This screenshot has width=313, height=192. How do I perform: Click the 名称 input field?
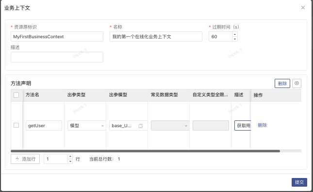[156, 37]
